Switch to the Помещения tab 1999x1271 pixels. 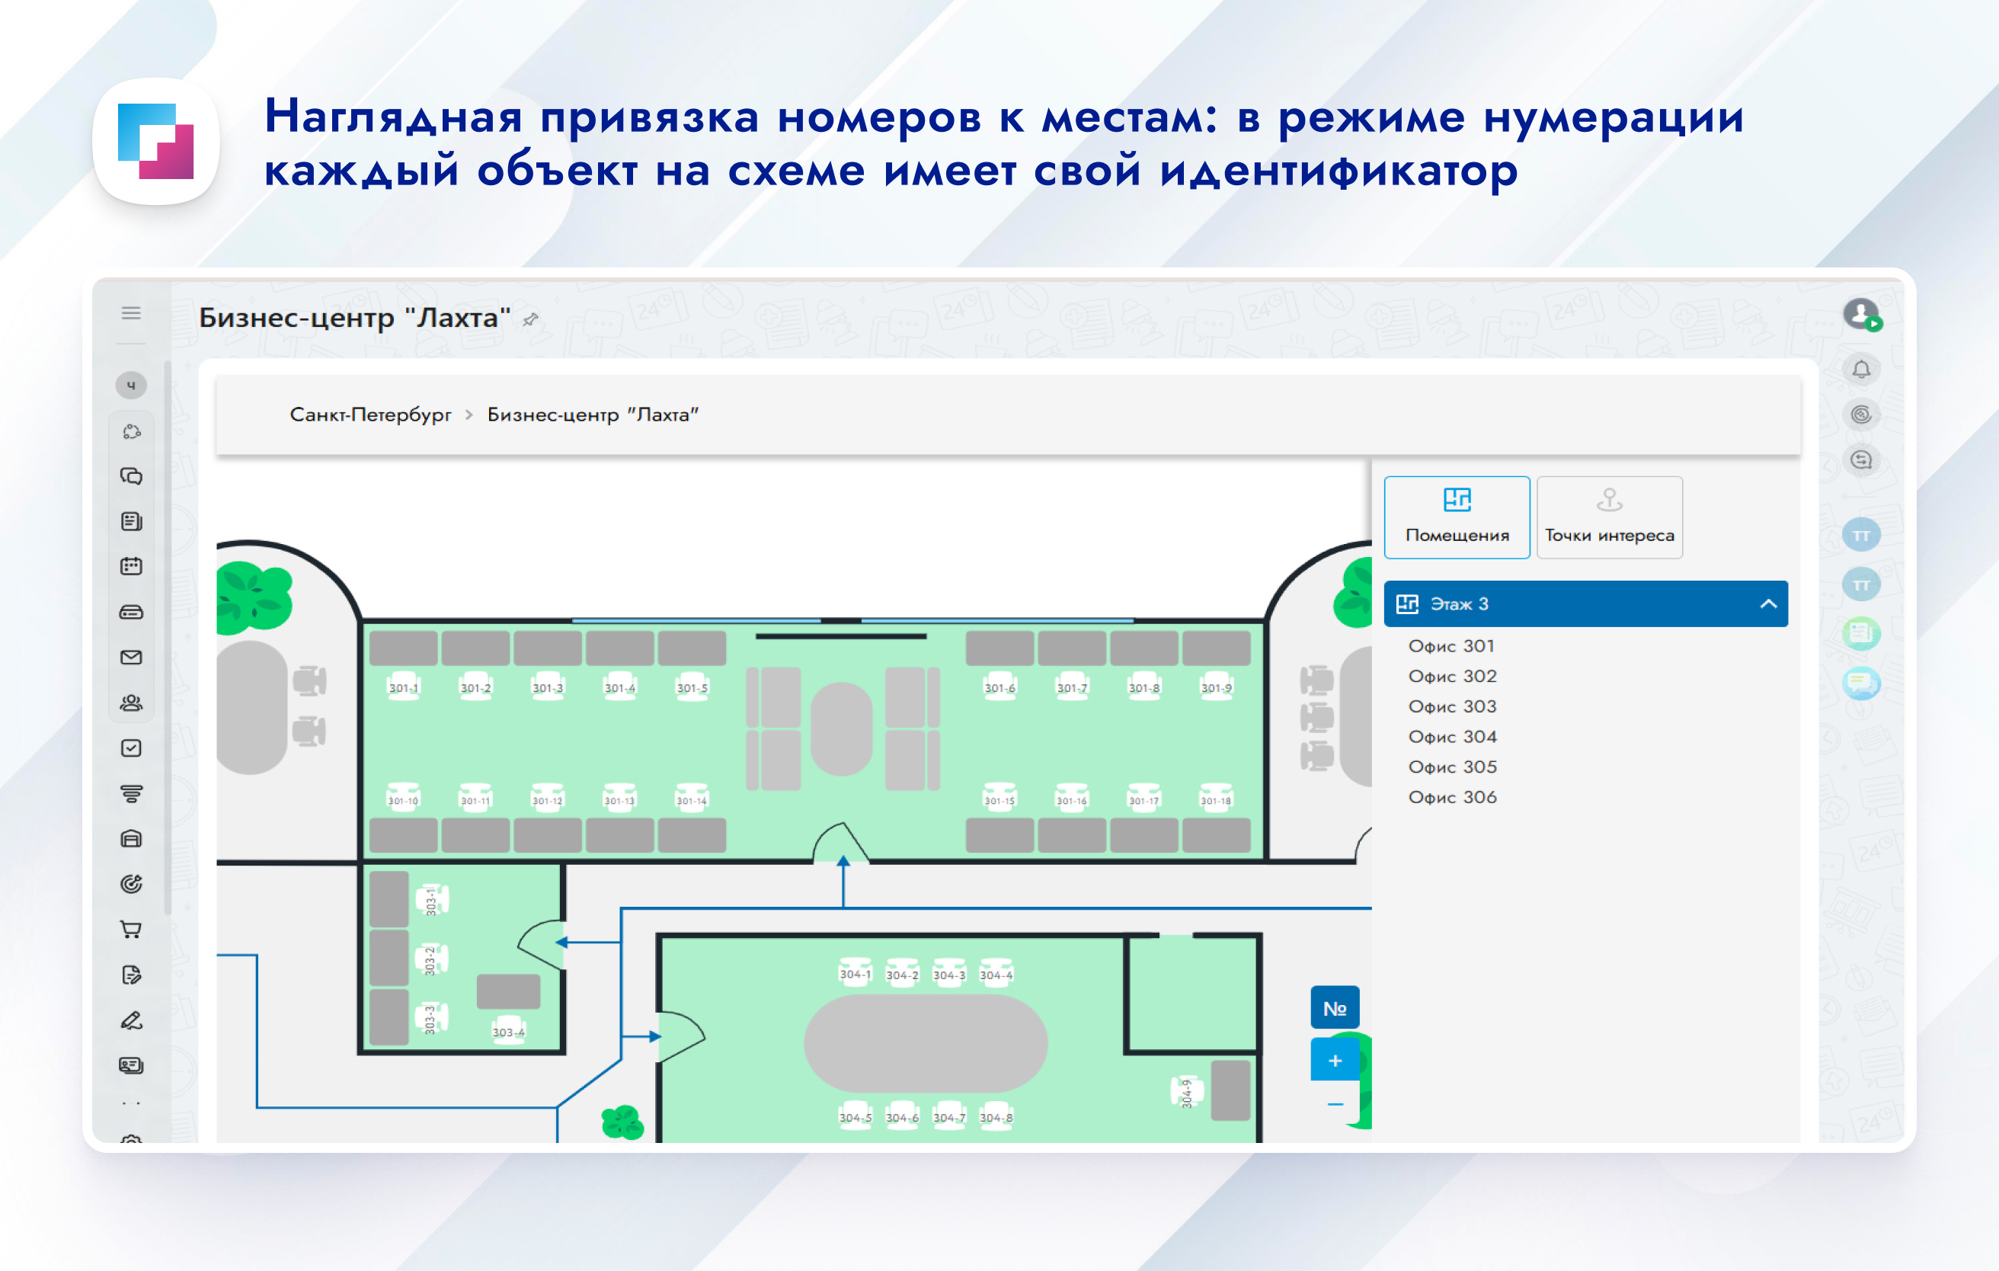tap(1457, 517)
